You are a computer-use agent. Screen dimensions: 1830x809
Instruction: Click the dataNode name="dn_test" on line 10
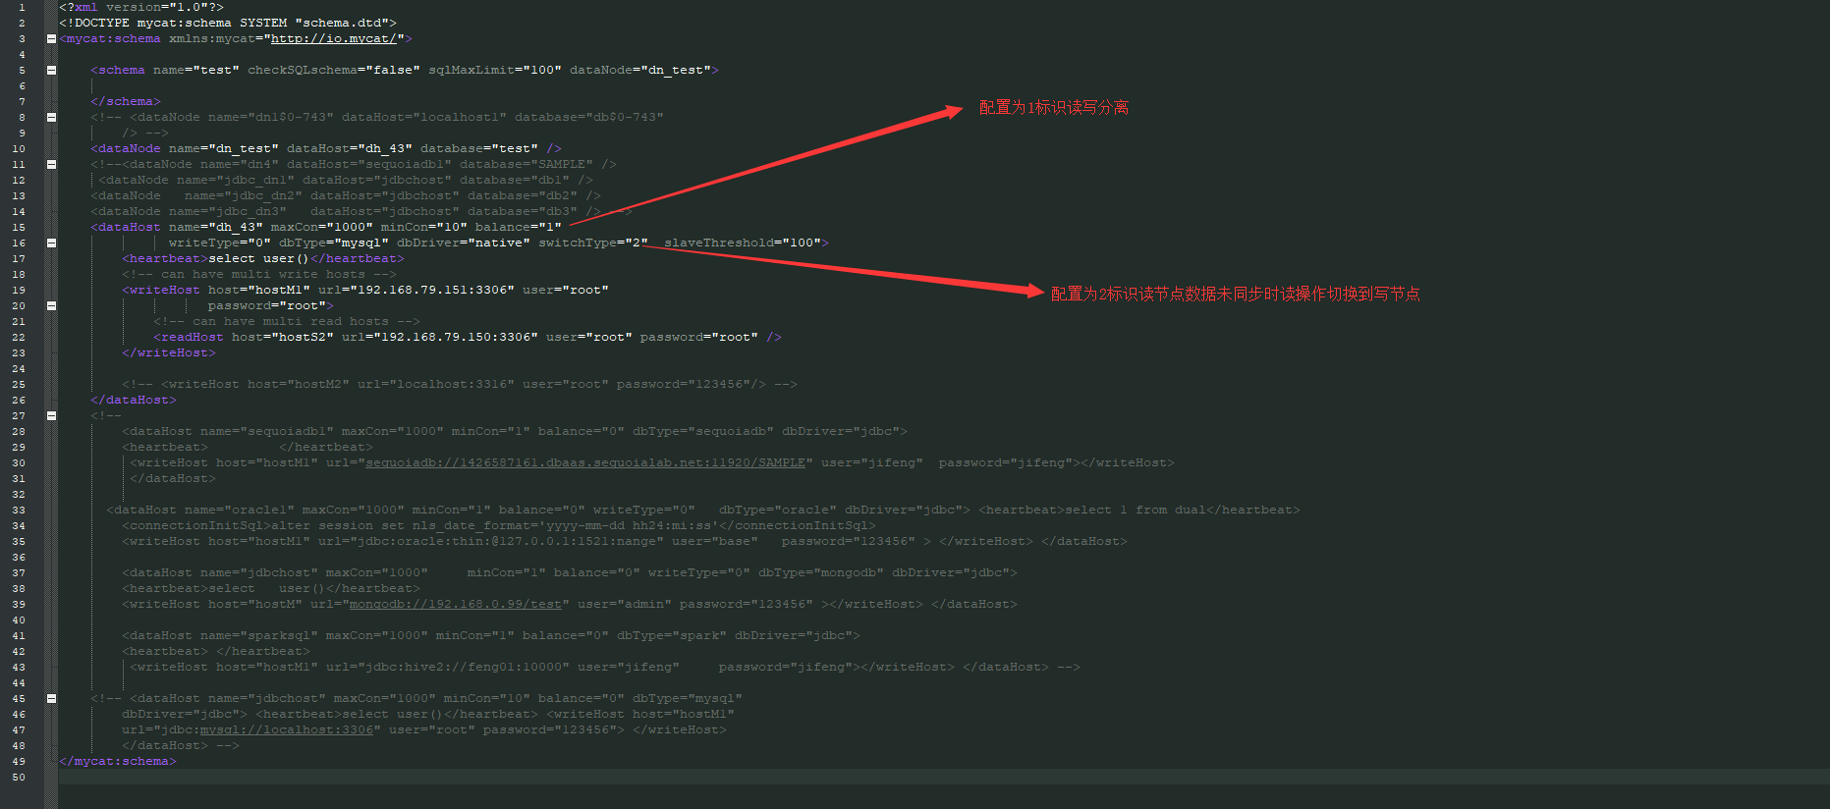185,149
